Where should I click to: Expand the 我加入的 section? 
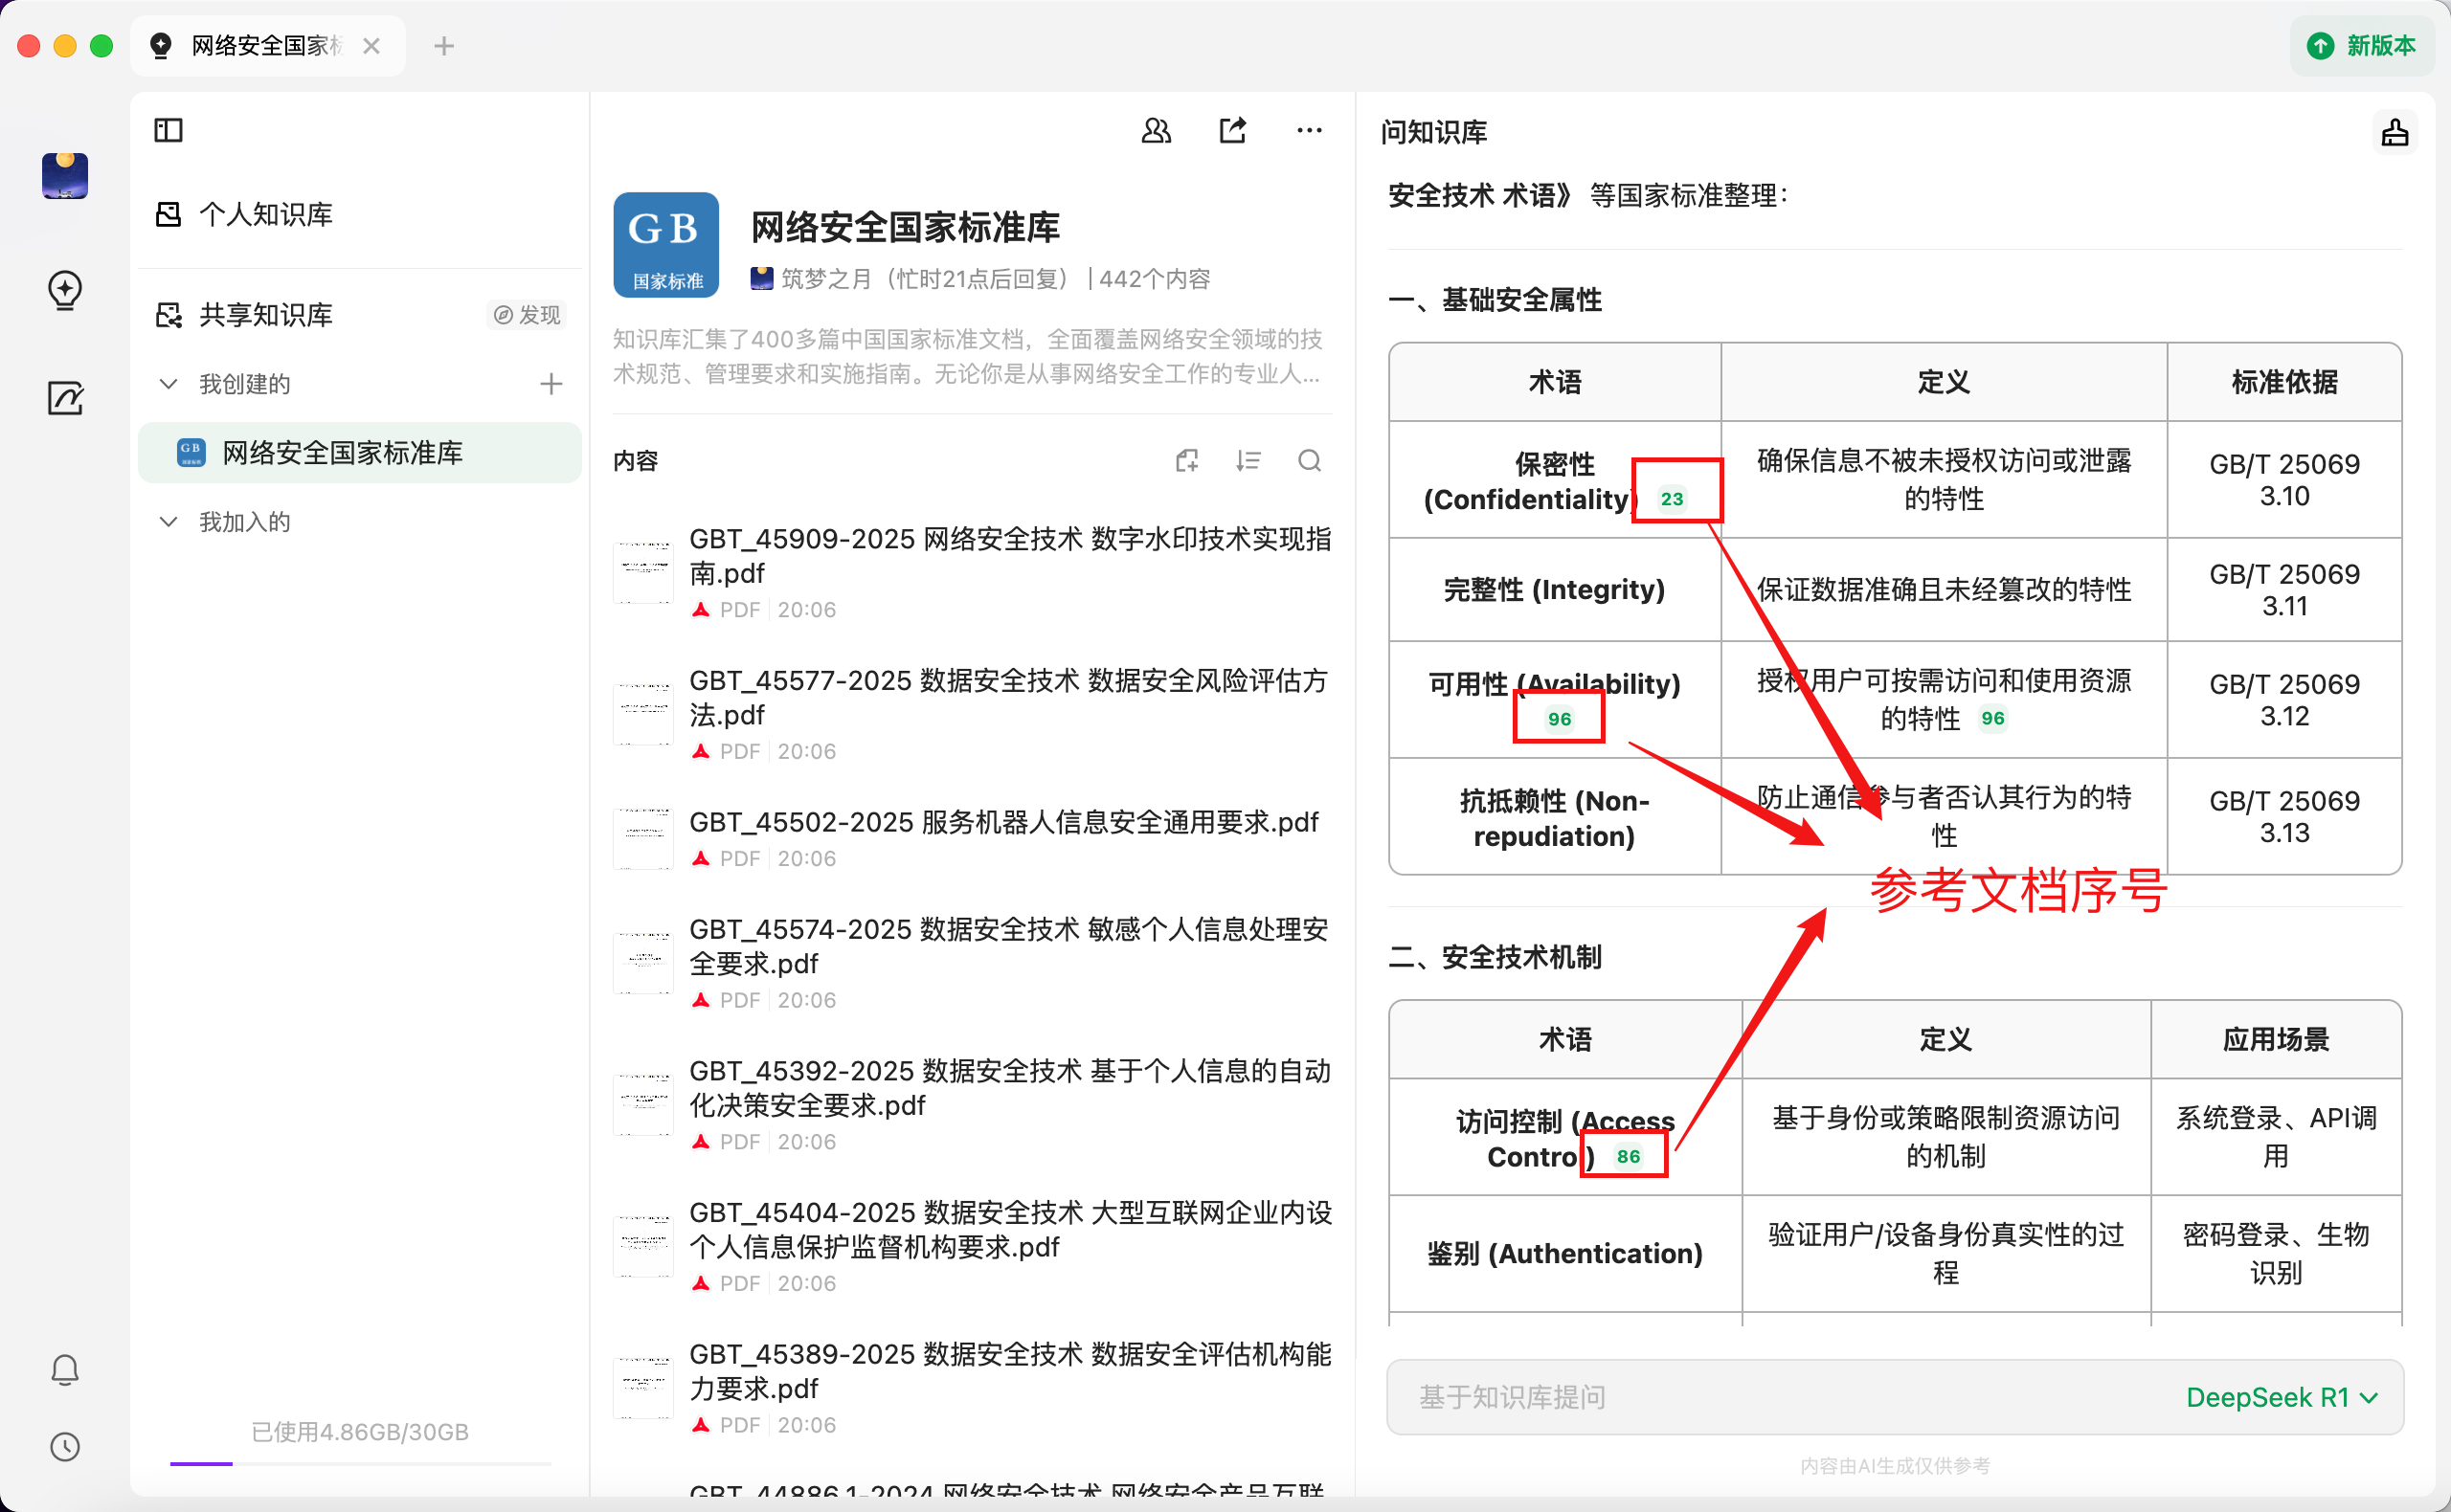(x=169, y=522)
